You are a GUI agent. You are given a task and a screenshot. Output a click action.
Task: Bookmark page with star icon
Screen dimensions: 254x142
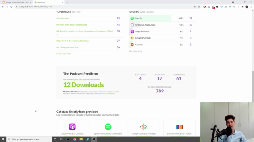pos(199,7)
